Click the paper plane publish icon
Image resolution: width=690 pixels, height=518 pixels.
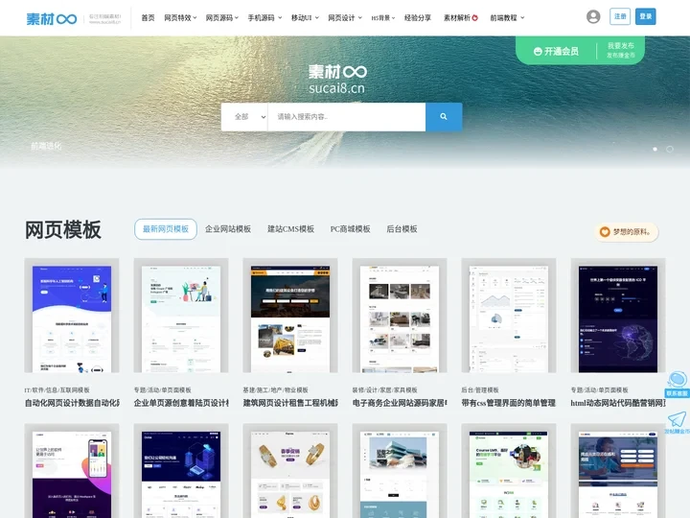point(677,419)
